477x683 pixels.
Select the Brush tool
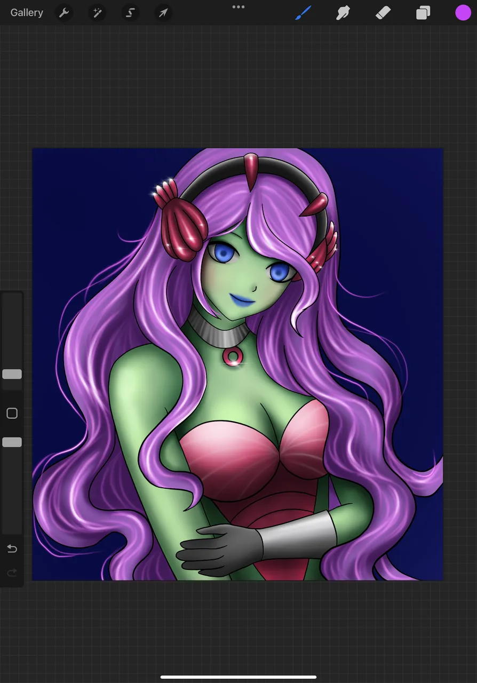click(303, 13)
